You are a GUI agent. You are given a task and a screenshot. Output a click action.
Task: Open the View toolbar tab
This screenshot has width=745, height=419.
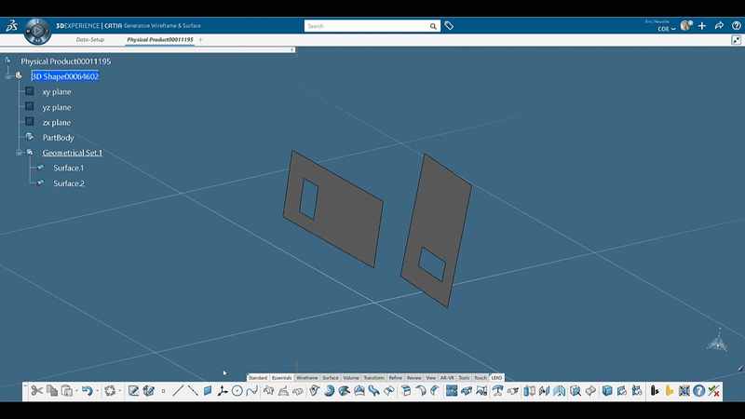431,378
